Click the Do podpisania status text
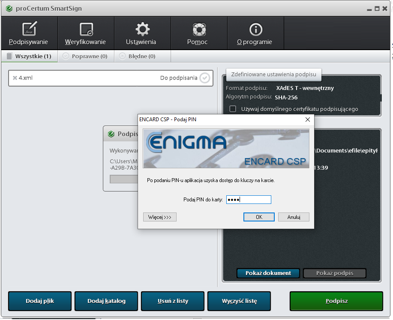This screenshot has width=393, height=320. tap(179, 78)
